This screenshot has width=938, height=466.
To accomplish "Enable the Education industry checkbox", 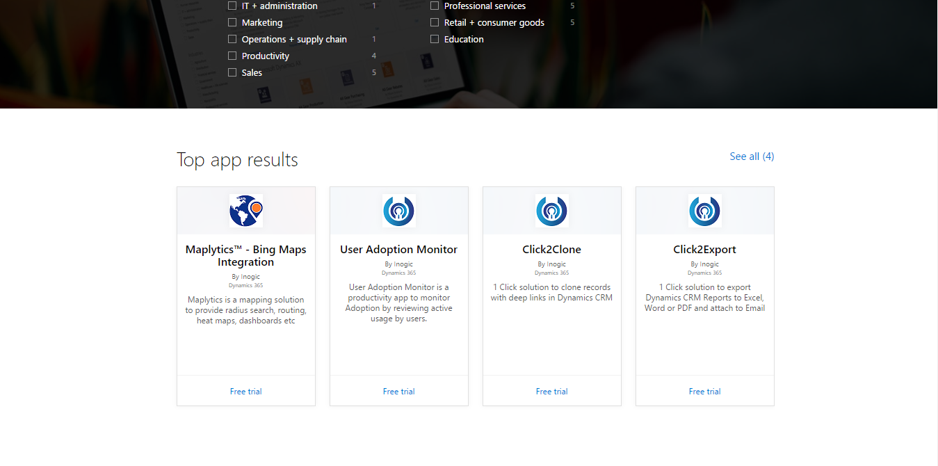I will click(435, 39).
